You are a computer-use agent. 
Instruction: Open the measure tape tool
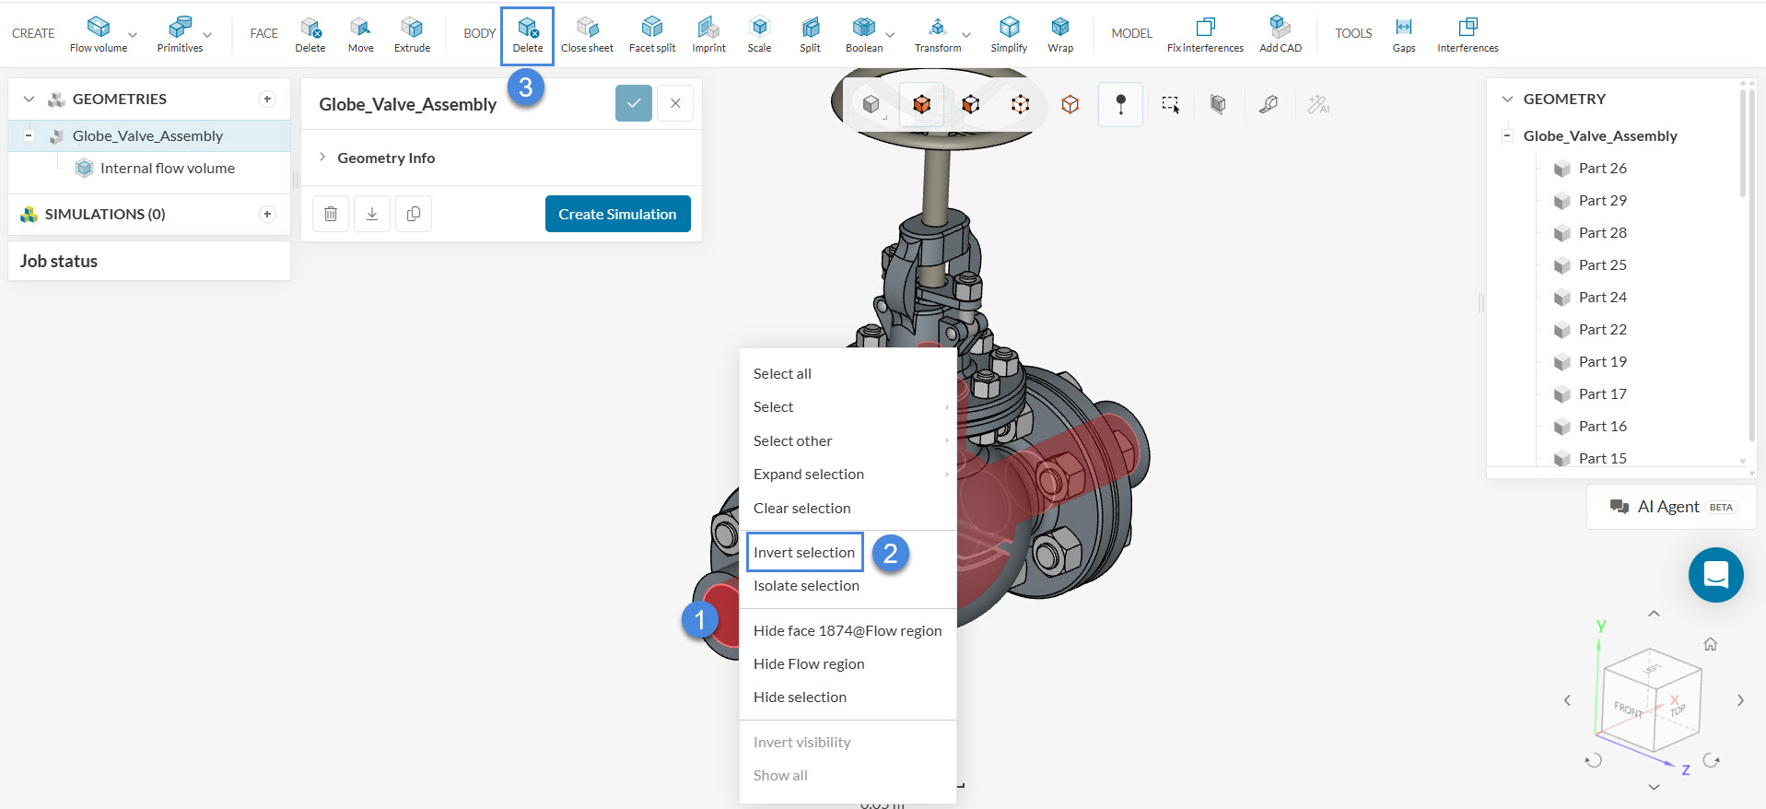pyautogui.click(x=1269, y=105)
